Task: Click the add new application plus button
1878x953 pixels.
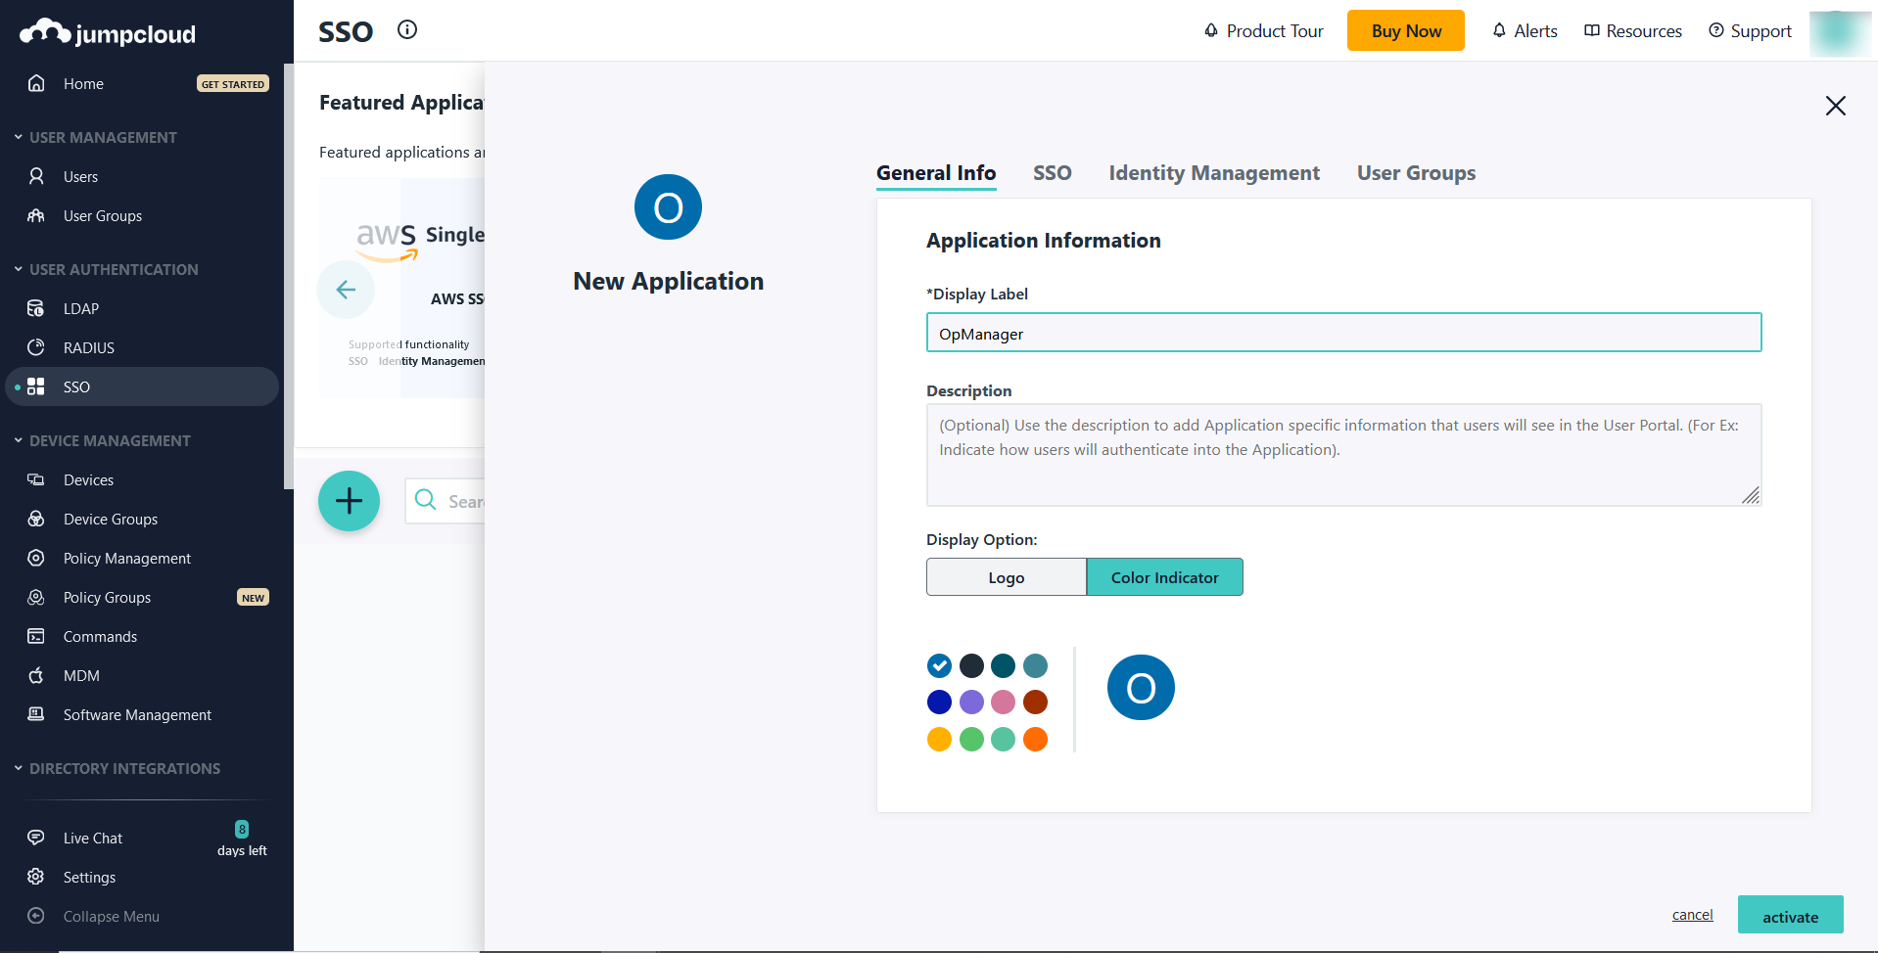Action: point(349,500)
